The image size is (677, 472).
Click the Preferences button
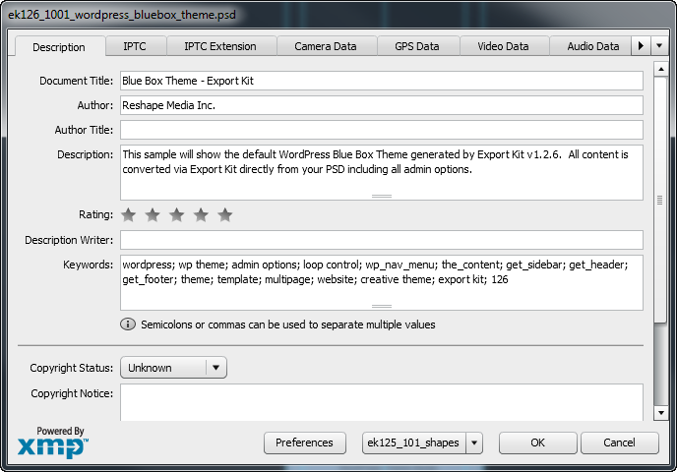(x=305, y=442)
